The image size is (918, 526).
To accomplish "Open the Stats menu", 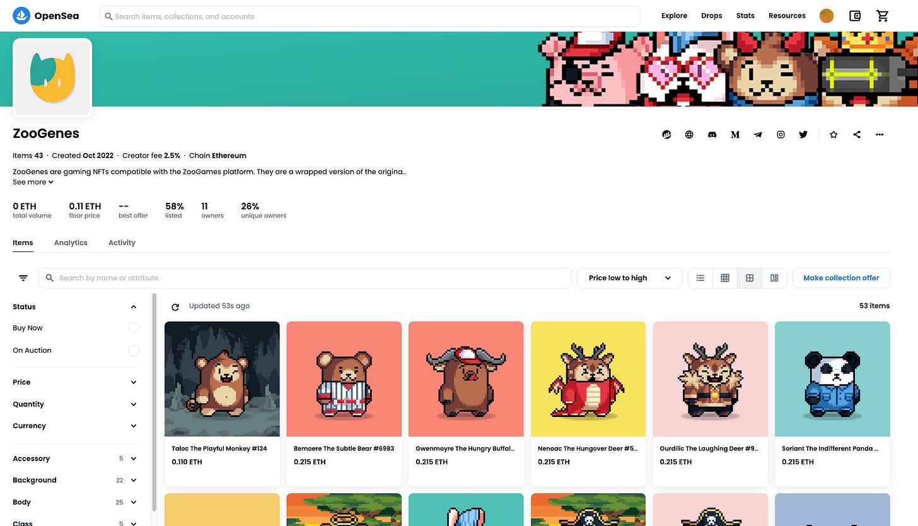I will tap(745, 16).
